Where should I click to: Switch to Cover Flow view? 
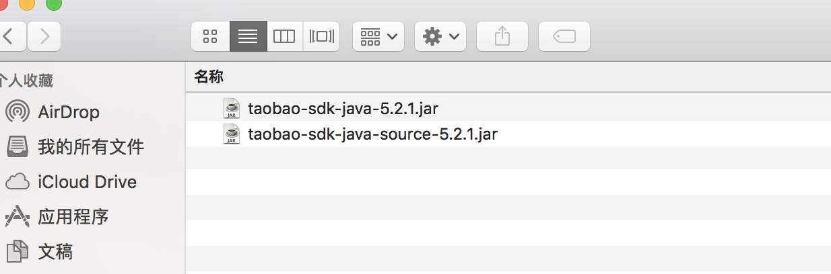click(321, 36)
